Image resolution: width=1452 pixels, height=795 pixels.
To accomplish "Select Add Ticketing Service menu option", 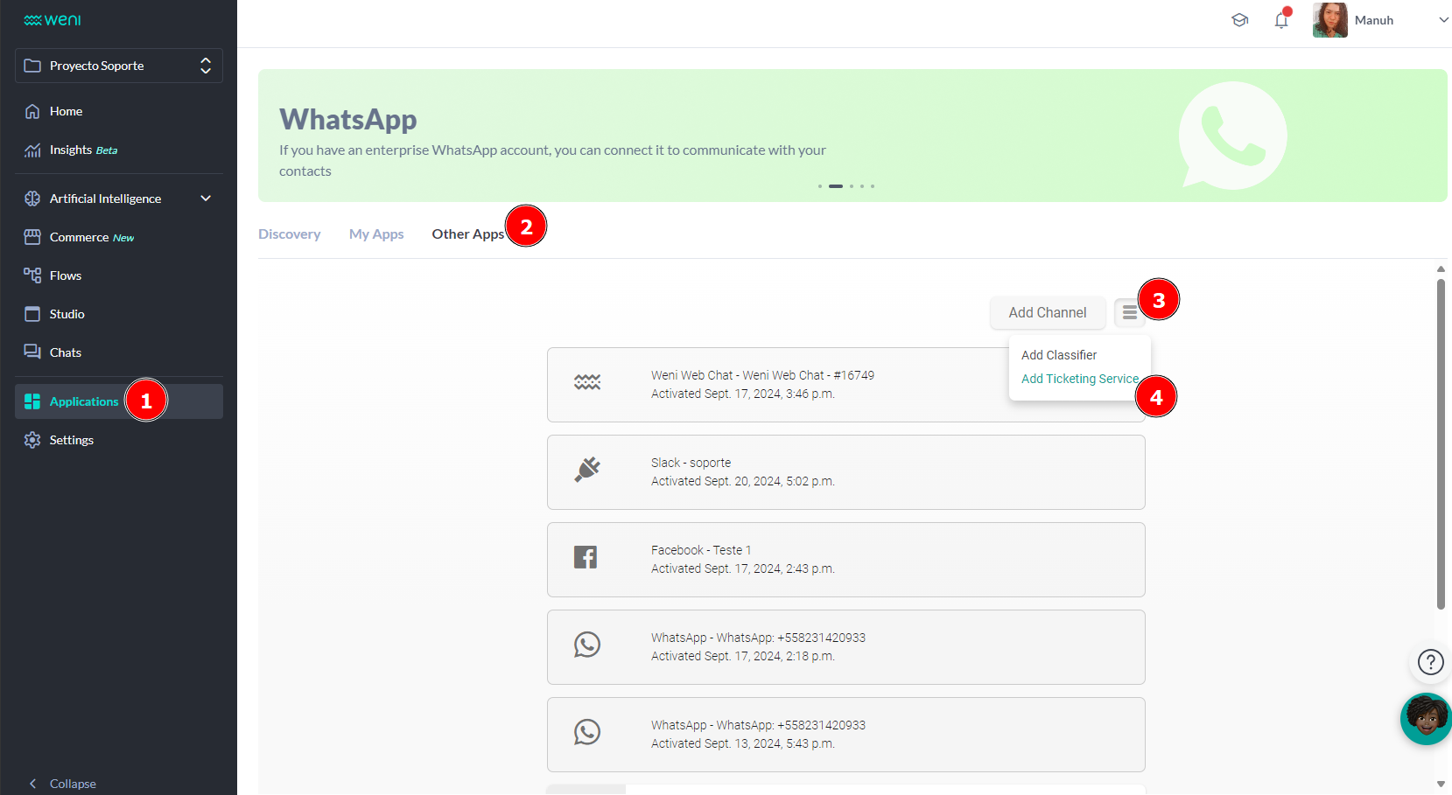I will point(1079,379).
